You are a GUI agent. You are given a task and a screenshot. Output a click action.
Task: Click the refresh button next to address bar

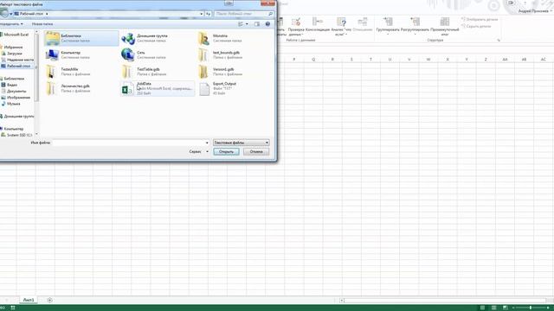coord(208,14)
